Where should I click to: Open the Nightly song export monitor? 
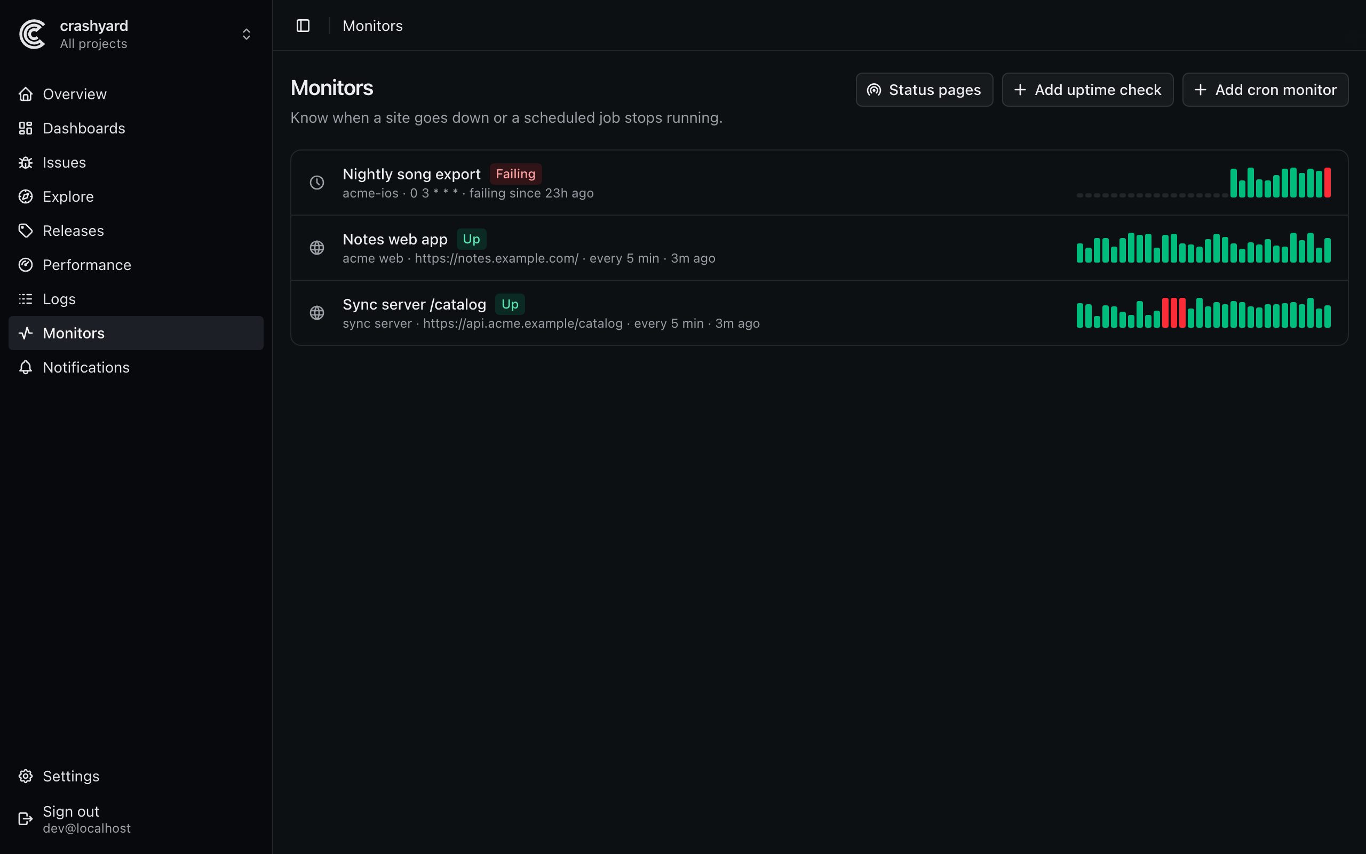[819, 183]
